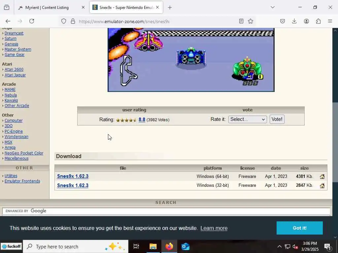Open the PC-Engine link
Viewport: 338px width, 253px height.
point(14,131)
